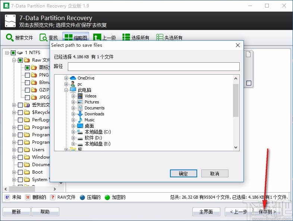
Task: Uncheck the 图标 folder checkbox
Action: pos(27,68)
